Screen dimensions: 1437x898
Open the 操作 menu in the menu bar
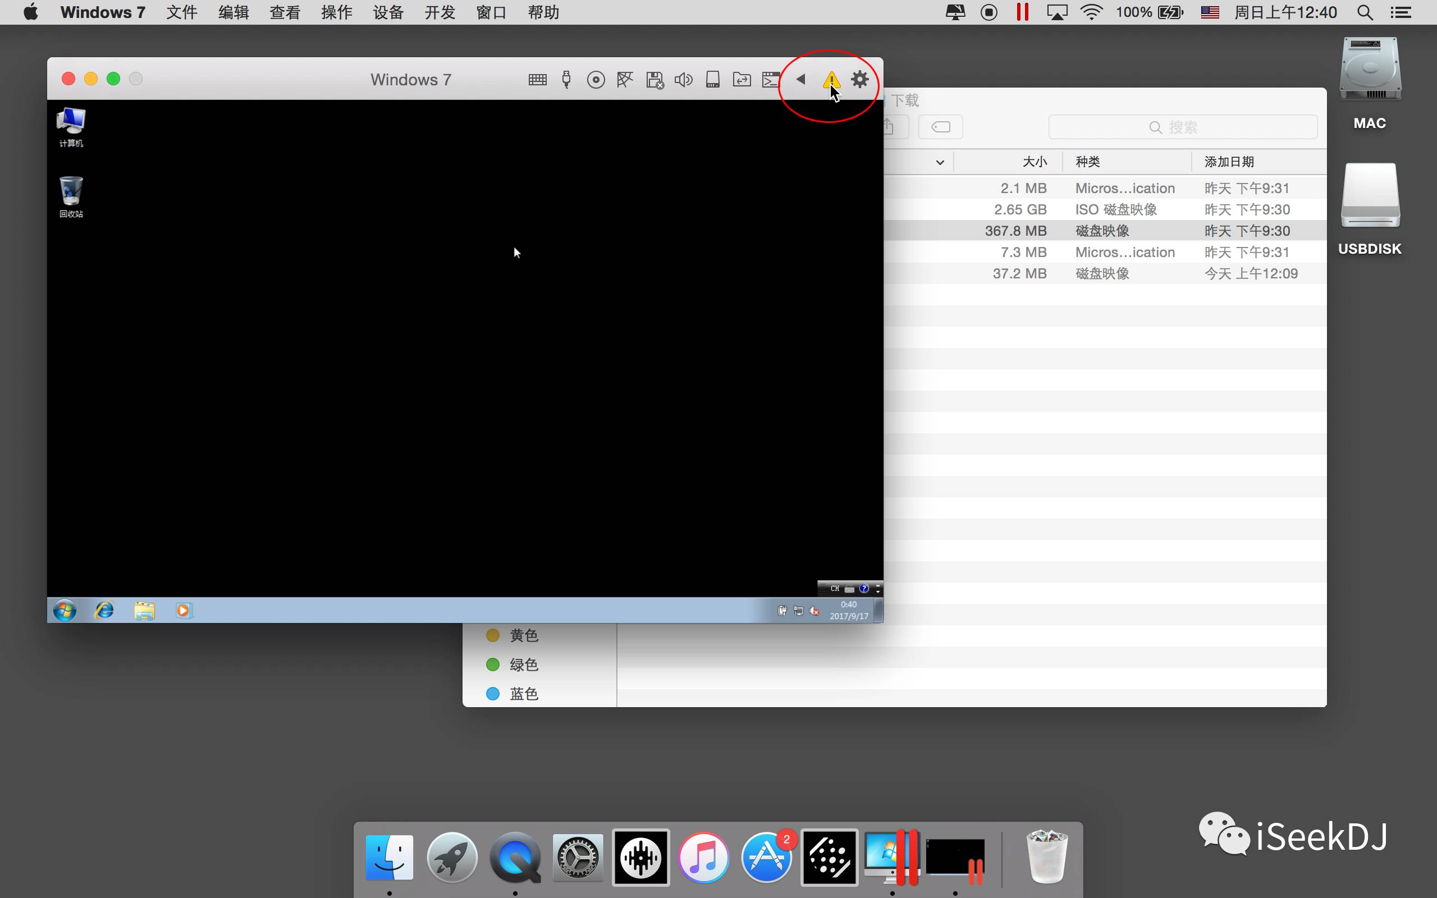pos(336,12)
